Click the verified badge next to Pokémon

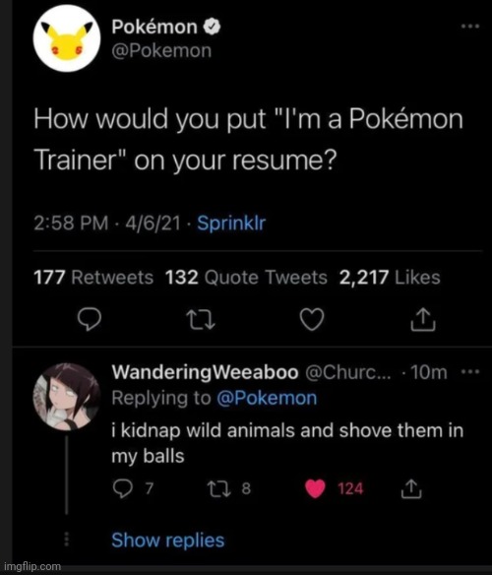click(x=213, y=27)
